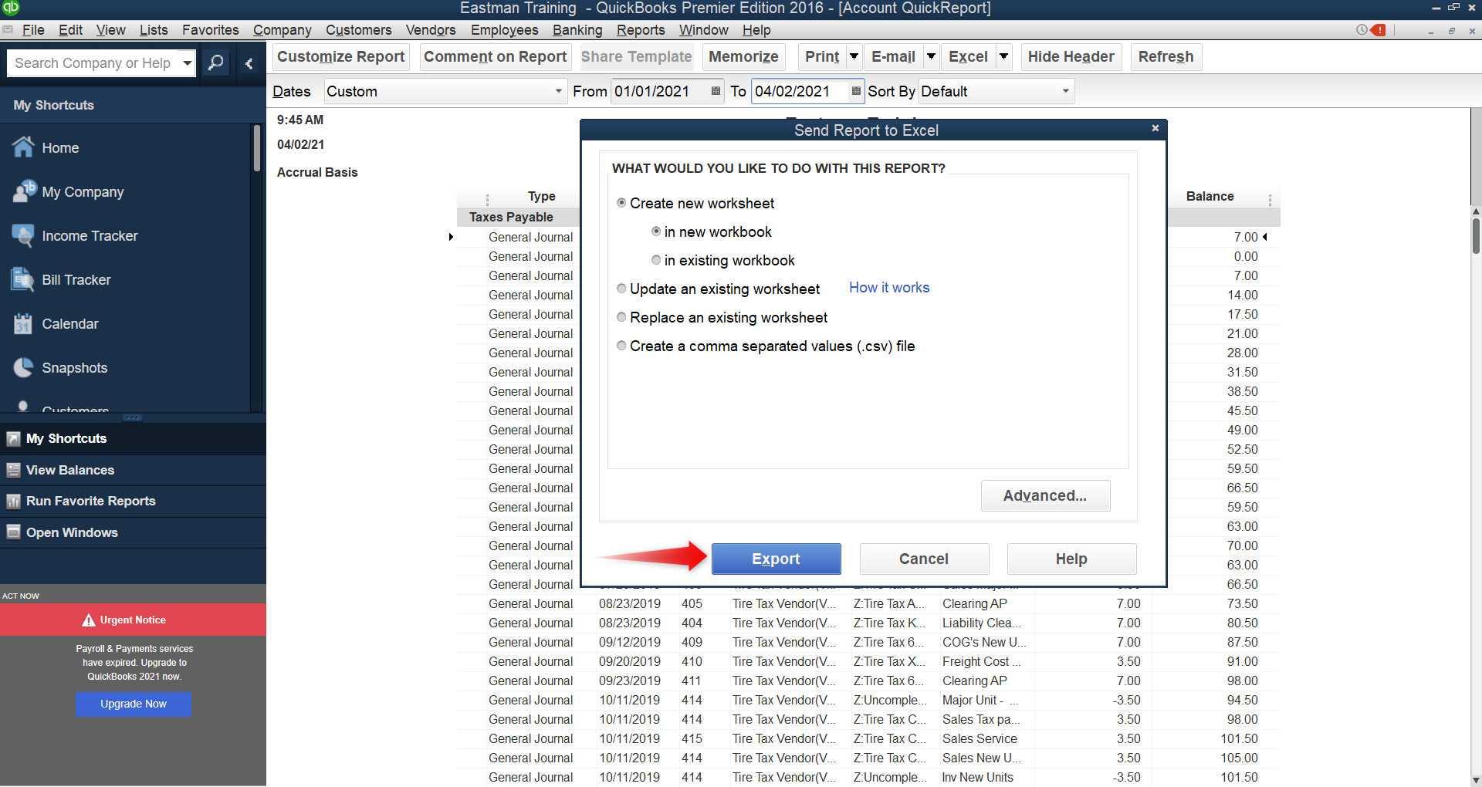Screen dimensions: 1482x787
Task: Click the My Shortcuts panel icon
Action: click(x=13, y=438)
